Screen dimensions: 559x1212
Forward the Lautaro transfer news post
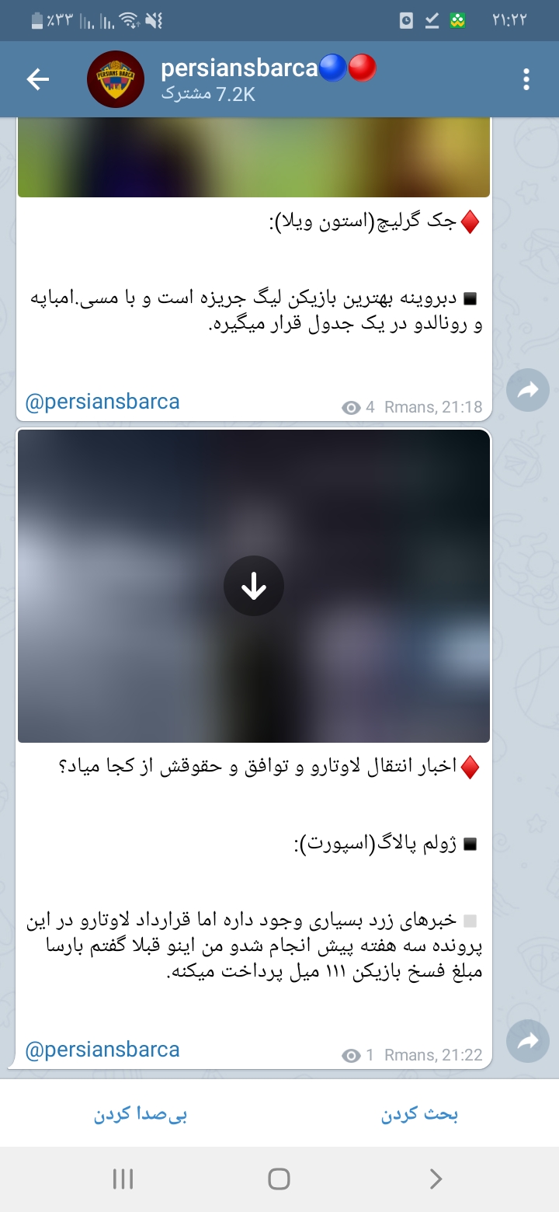[528, 1041]
